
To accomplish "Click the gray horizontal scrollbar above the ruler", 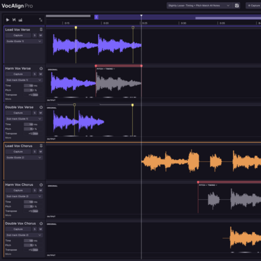I will [68, 16].
